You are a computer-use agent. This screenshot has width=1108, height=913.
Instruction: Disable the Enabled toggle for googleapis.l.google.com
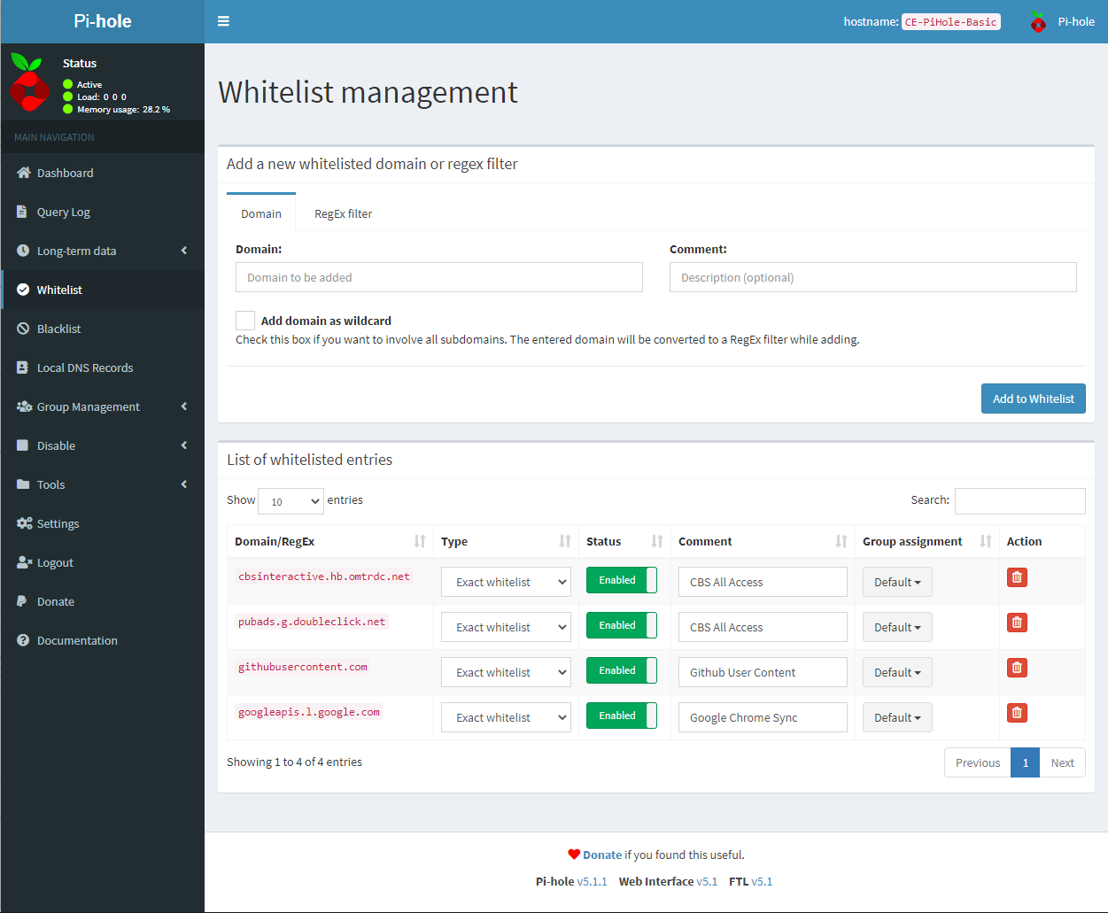621,715
